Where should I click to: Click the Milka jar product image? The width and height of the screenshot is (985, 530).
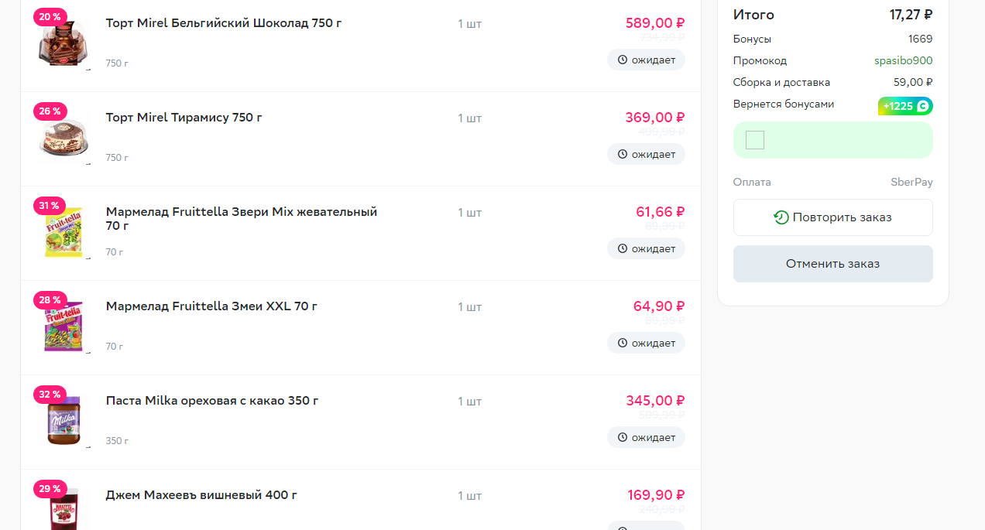point(63,422)
